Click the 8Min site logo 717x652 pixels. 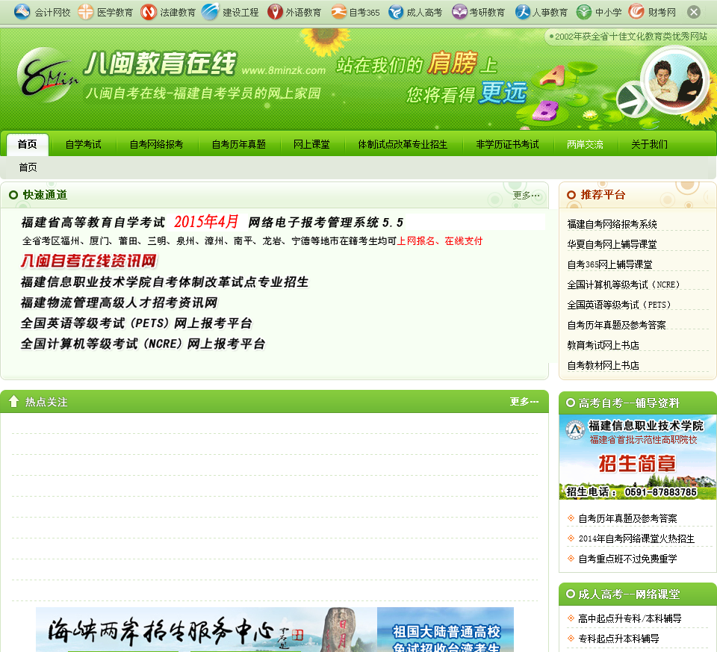[x=46, y=75]
